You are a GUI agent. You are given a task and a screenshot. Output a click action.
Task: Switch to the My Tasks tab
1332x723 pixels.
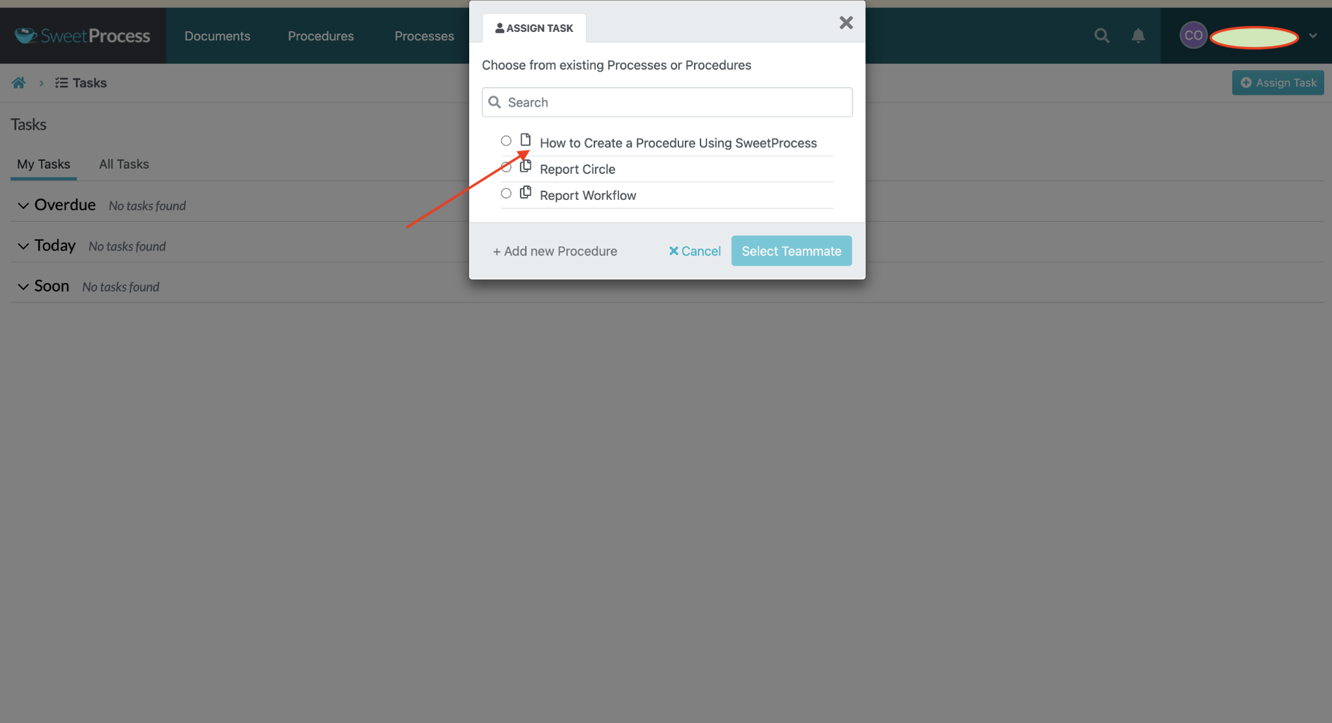[x=43, y=163]
